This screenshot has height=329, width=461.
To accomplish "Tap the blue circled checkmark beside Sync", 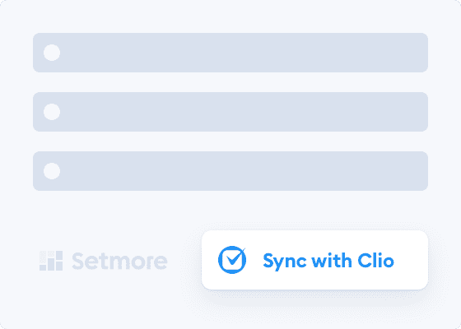I will click(232, 260).
